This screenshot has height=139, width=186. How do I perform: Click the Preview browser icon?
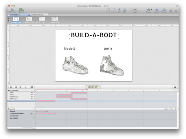(148, 10)
